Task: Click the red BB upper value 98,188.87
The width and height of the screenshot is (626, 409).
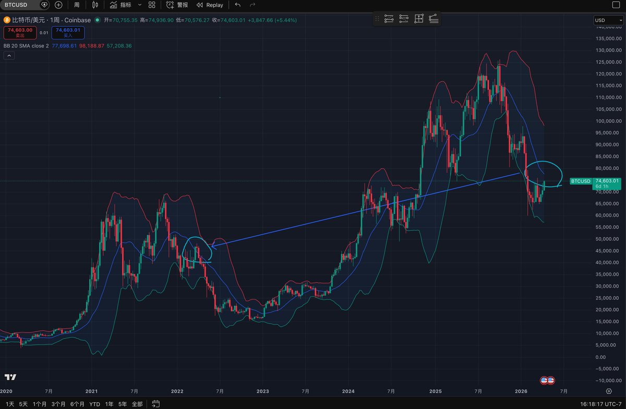Action: click(91, 46)
